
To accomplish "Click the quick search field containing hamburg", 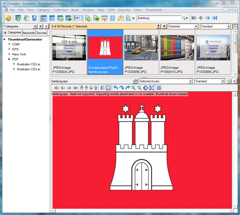I will point(159,18).
